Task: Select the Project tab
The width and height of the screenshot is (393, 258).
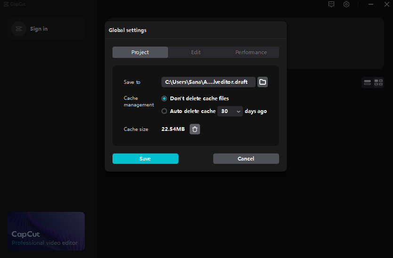Action: 140,52
